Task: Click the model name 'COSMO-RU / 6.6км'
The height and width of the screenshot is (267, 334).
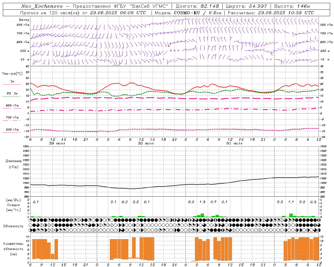Action: point(198,13)
